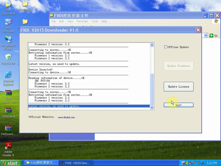This screenshot has height=166, width=221.
Task: Open the Tools menu
Action: (x=94, y=21)
